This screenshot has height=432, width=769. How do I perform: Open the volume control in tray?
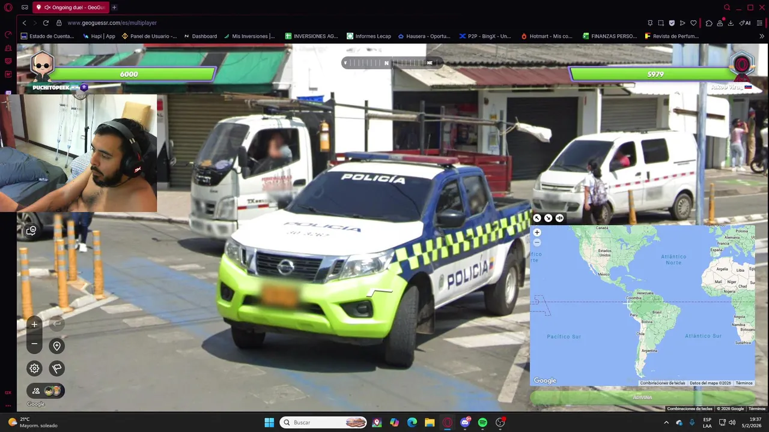[x=732, y=422]
